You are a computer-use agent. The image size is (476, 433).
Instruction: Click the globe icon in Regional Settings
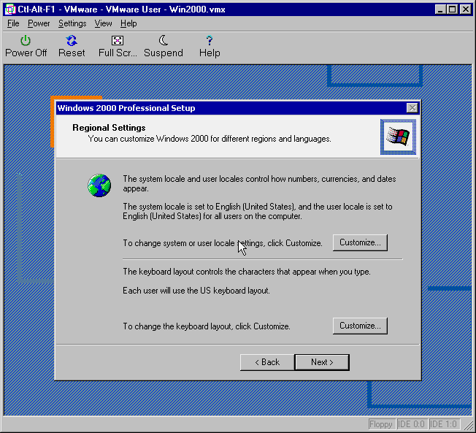click(99, 185)
